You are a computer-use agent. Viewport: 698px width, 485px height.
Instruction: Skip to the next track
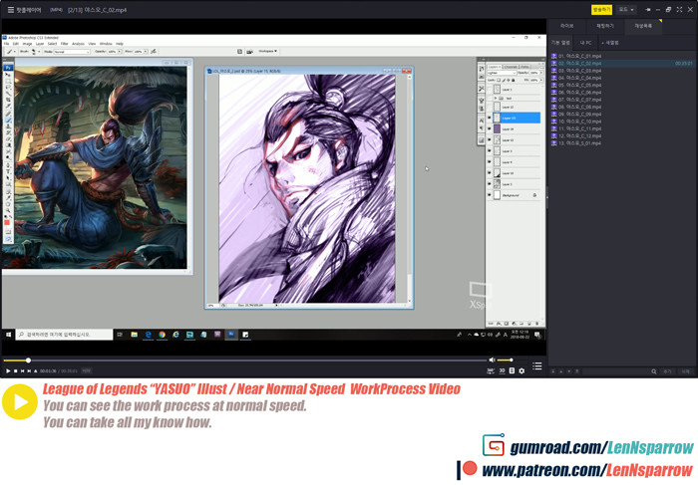(29, 370)
